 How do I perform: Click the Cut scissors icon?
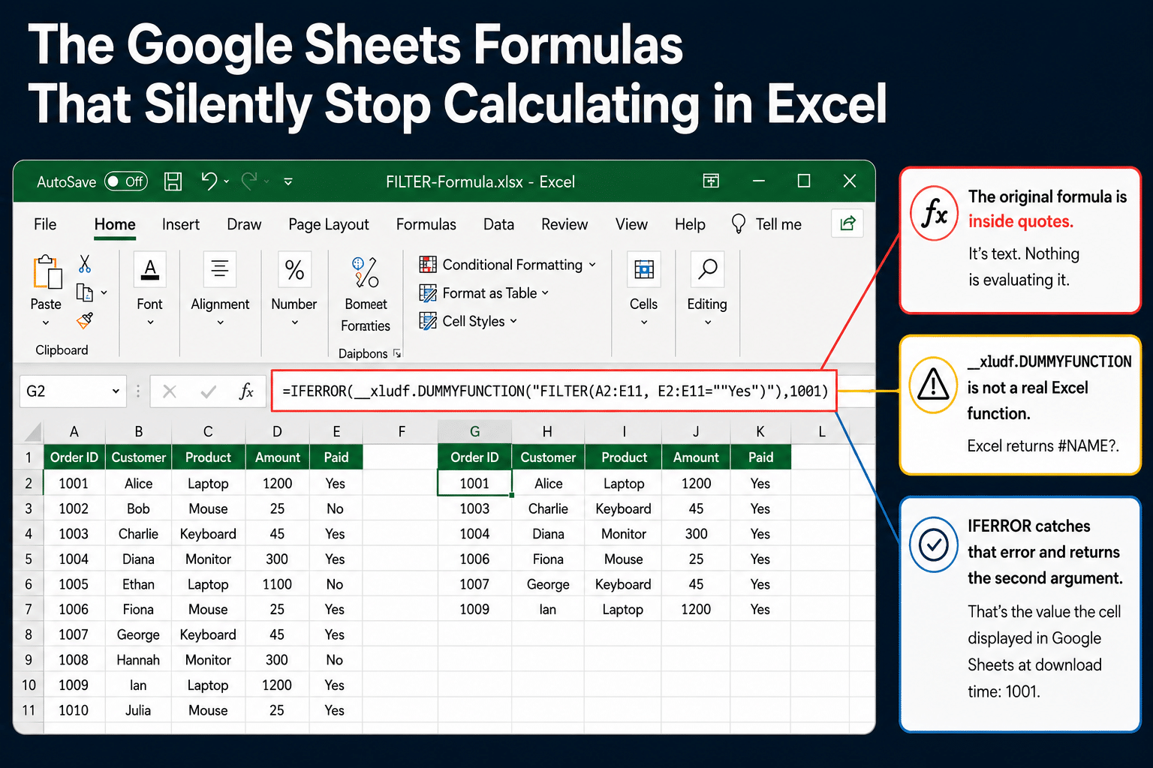pyautogui.click(x=85, y=264)
